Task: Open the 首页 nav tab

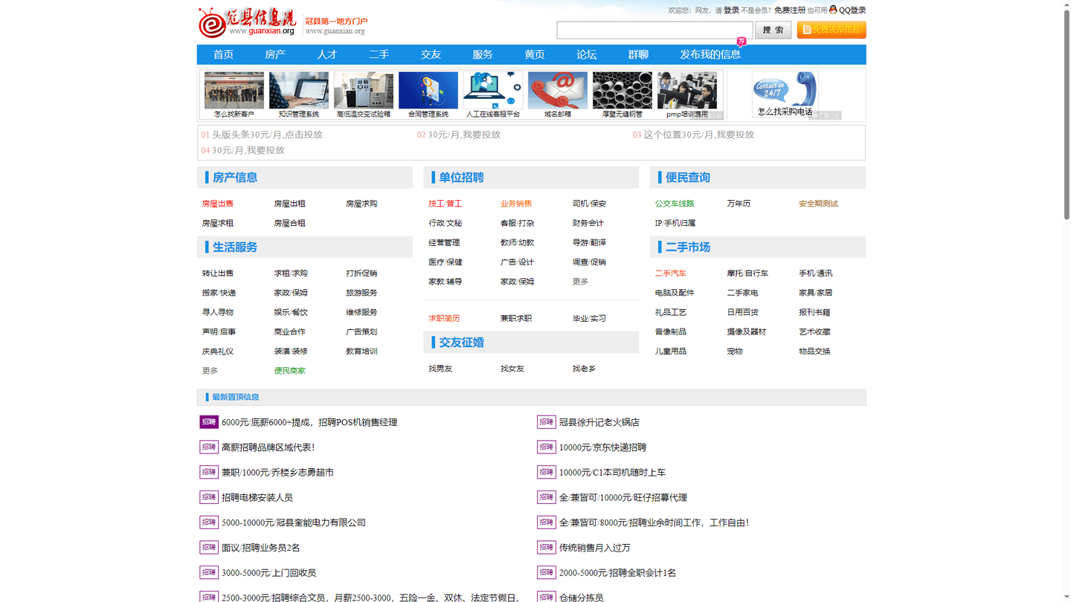Action: (224, 54)
